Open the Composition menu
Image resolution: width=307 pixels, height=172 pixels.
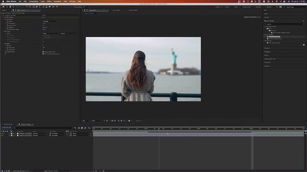34,1
